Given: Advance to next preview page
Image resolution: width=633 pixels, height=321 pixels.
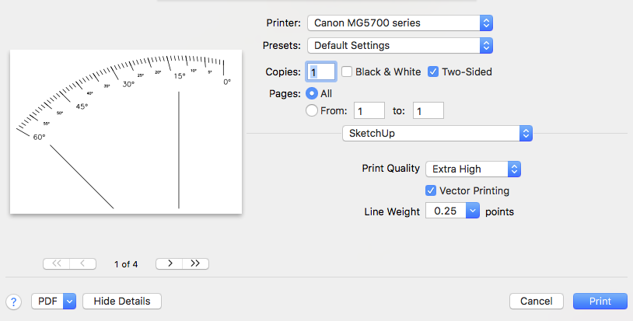Looking at the screenshot, I should pyautogui.click(x=170, y=263).
